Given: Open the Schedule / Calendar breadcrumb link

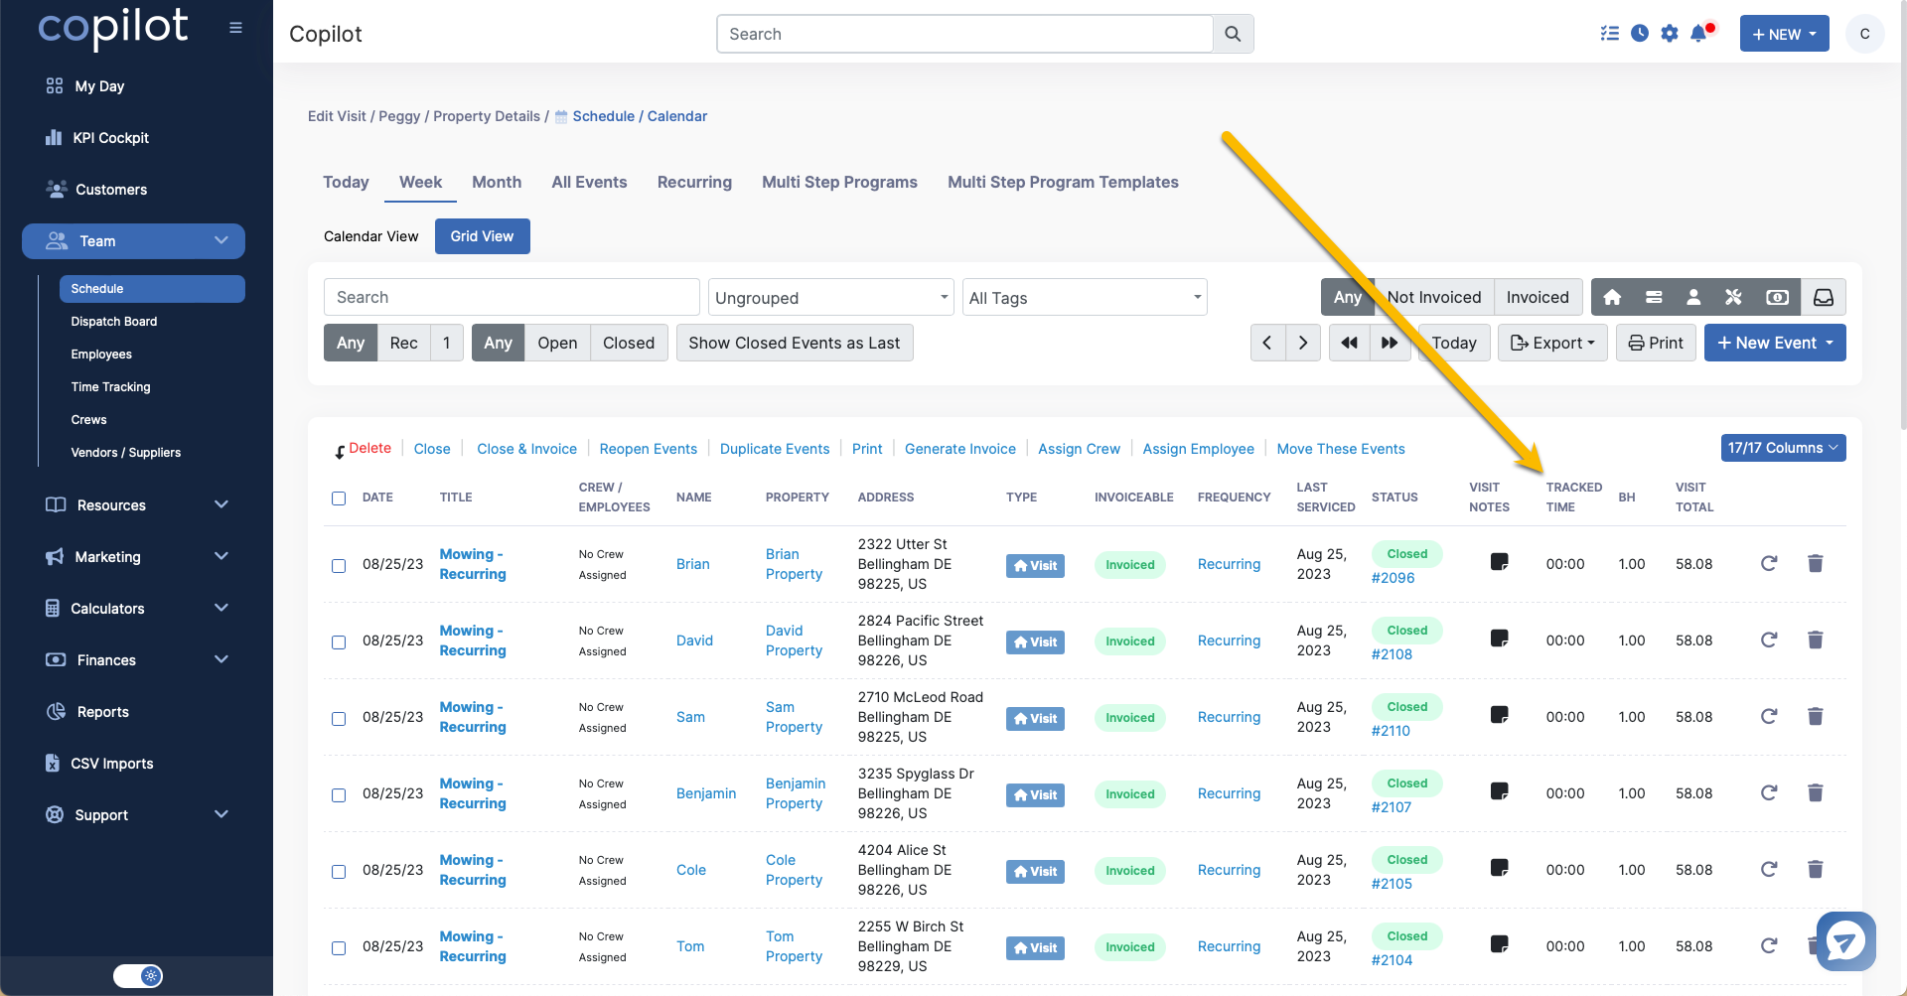Looking at the screenshot, I should point(640,116).
